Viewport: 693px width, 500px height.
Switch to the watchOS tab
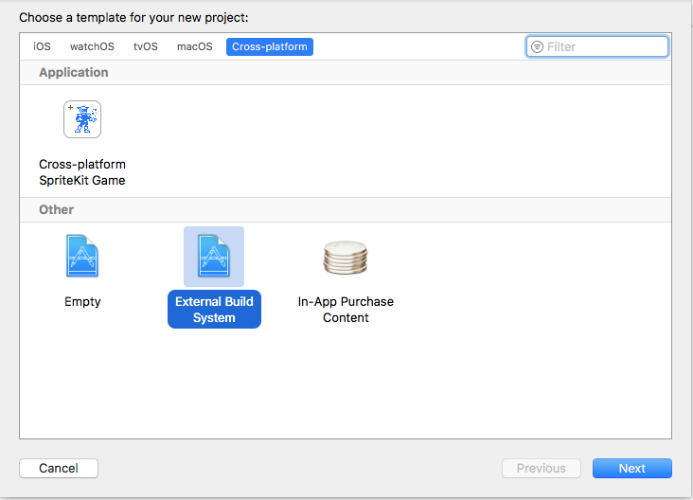coord(92,46)
